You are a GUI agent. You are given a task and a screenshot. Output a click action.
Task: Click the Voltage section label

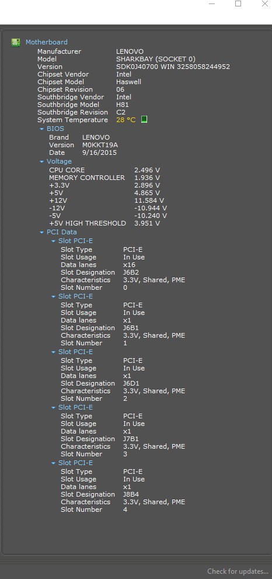click(x=59, y=161)
